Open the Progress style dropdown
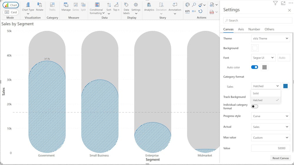The image size is (294, 165). click(271, 116)
